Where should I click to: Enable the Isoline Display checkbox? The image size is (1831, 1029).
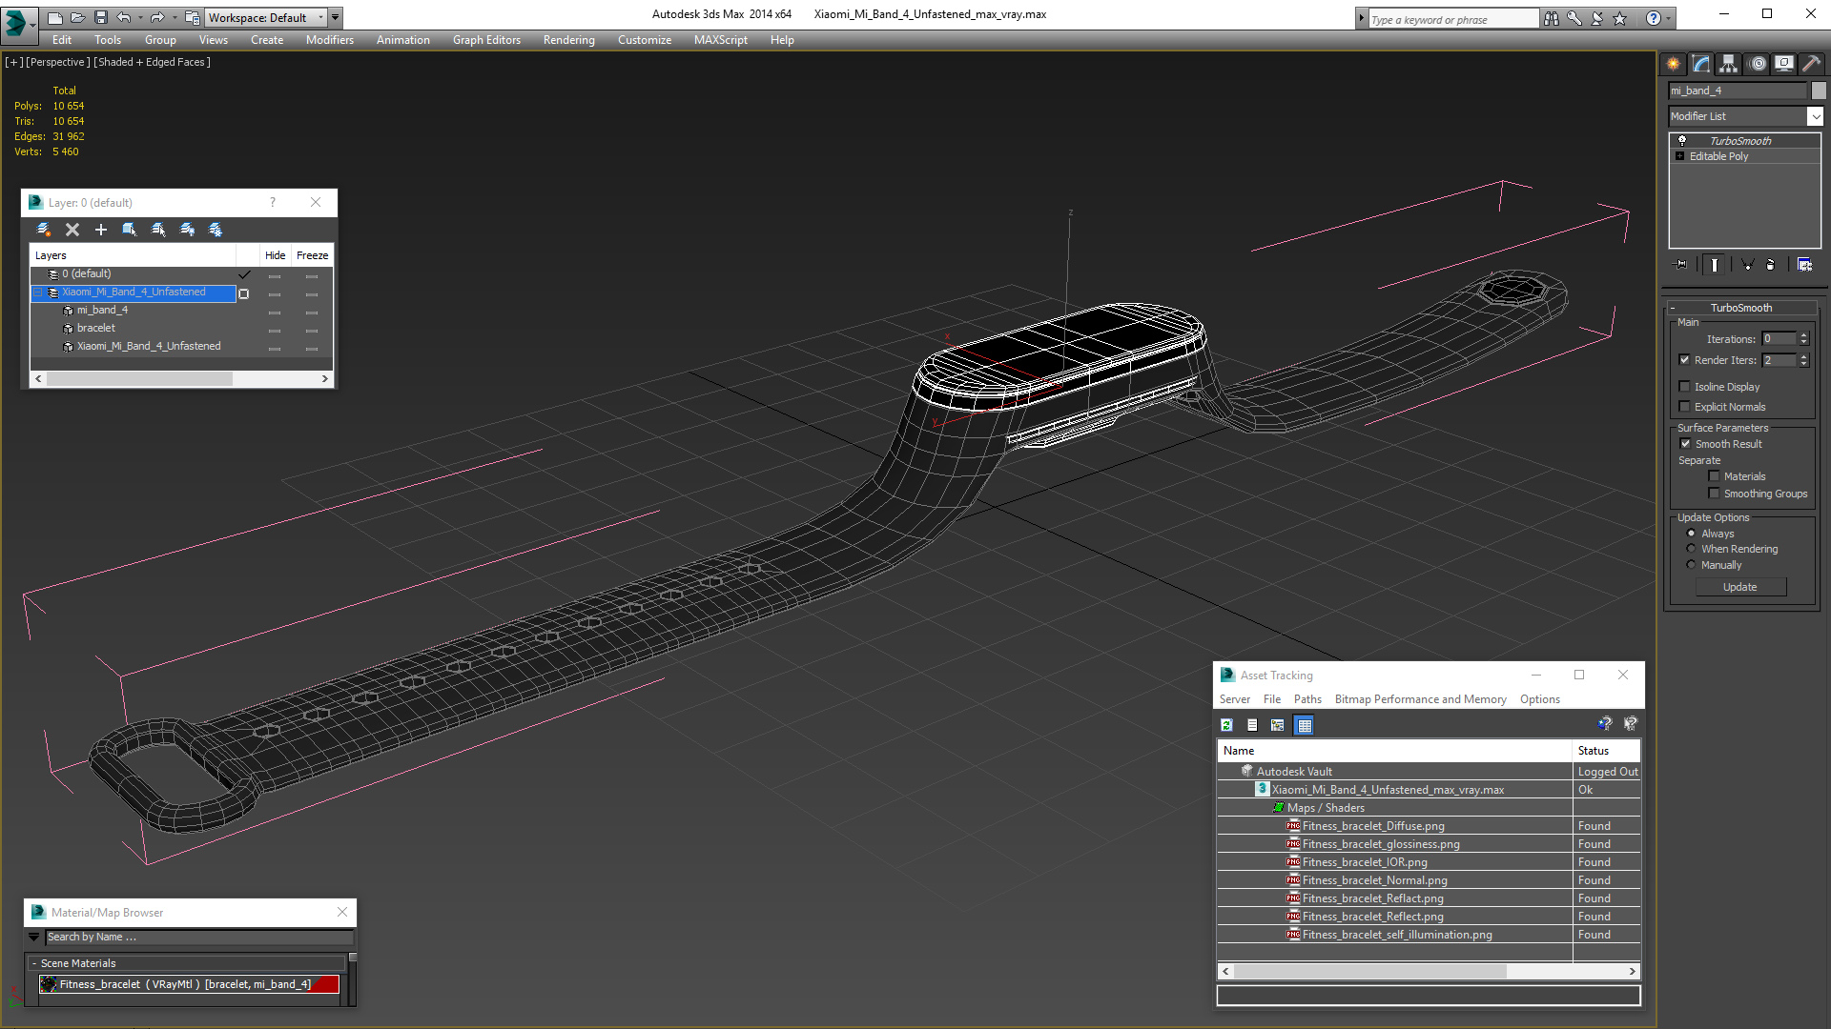[1684, 387]
